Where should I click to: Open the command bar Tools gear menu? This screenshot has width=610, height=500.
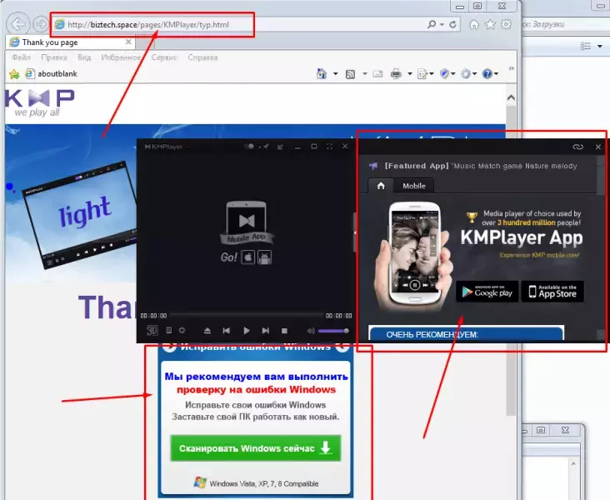(468, 73)
